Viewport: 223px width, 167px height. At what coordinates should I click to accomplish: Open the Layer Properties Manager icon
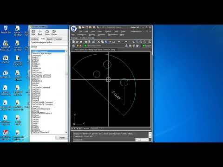(x=73, y=46)
